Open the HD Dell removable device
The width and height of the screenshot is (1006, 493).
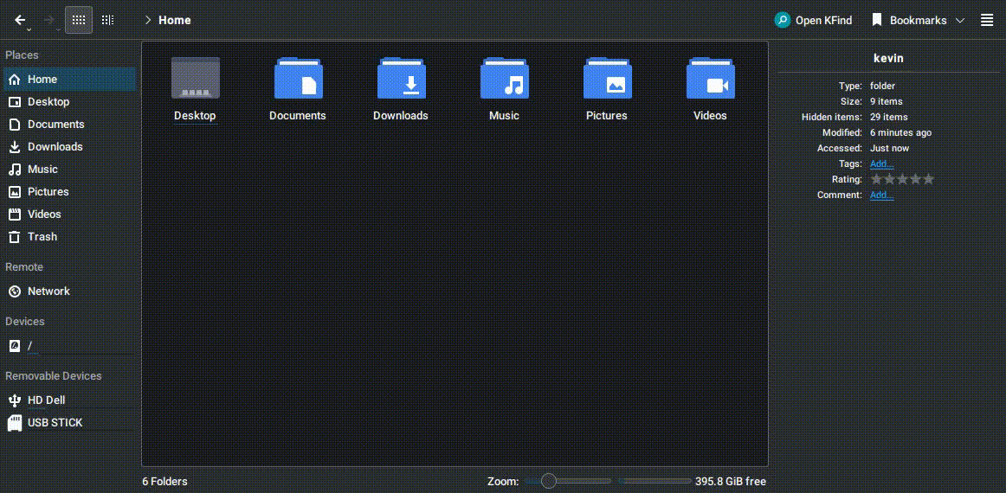[x=69, y=400]
